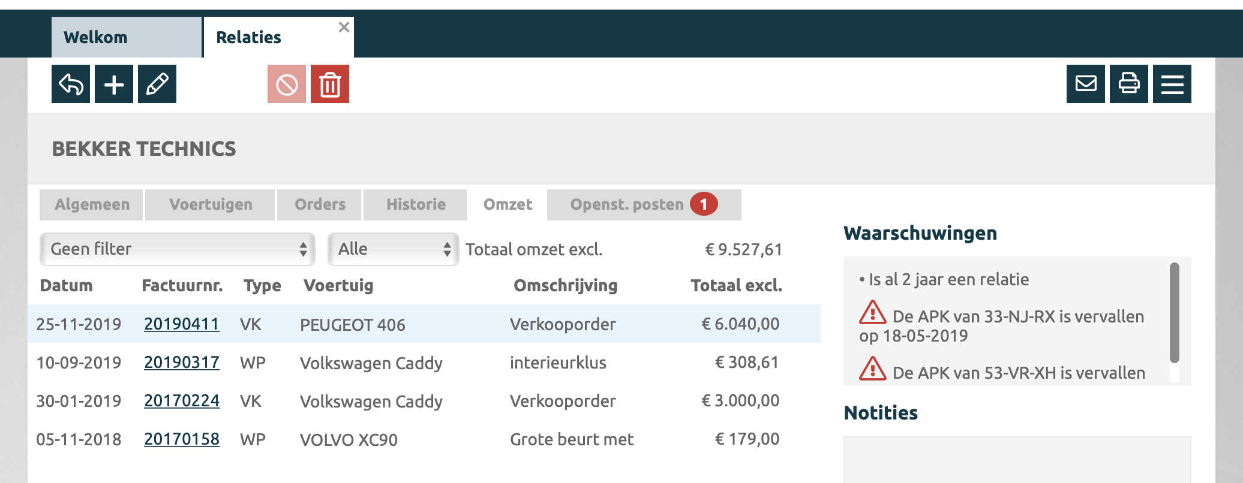Open the 'Geen filter' dropdown
1243x483 pixels.
tap(177, 249)
